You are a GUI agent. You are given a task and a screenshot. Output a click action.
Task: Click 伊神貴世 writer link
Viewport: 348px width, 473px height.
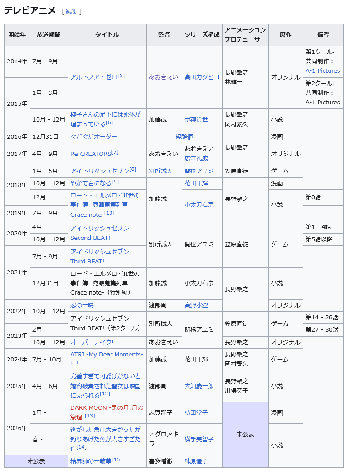tap(196, 119)
